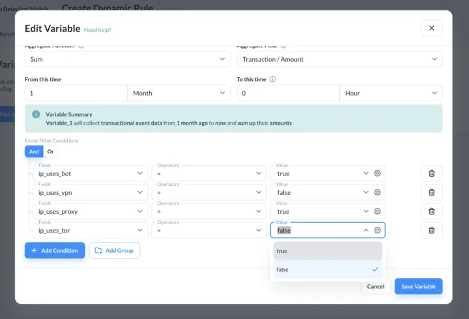Delete the ip_uses_tor condition row

tap(431, 231)
